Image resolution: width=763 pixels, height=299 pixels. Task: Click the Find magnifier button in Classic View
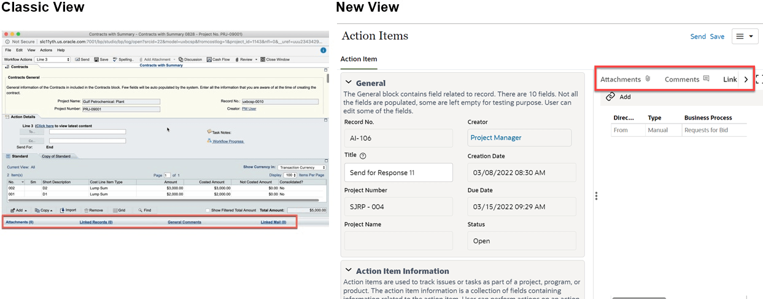(145, 210)
